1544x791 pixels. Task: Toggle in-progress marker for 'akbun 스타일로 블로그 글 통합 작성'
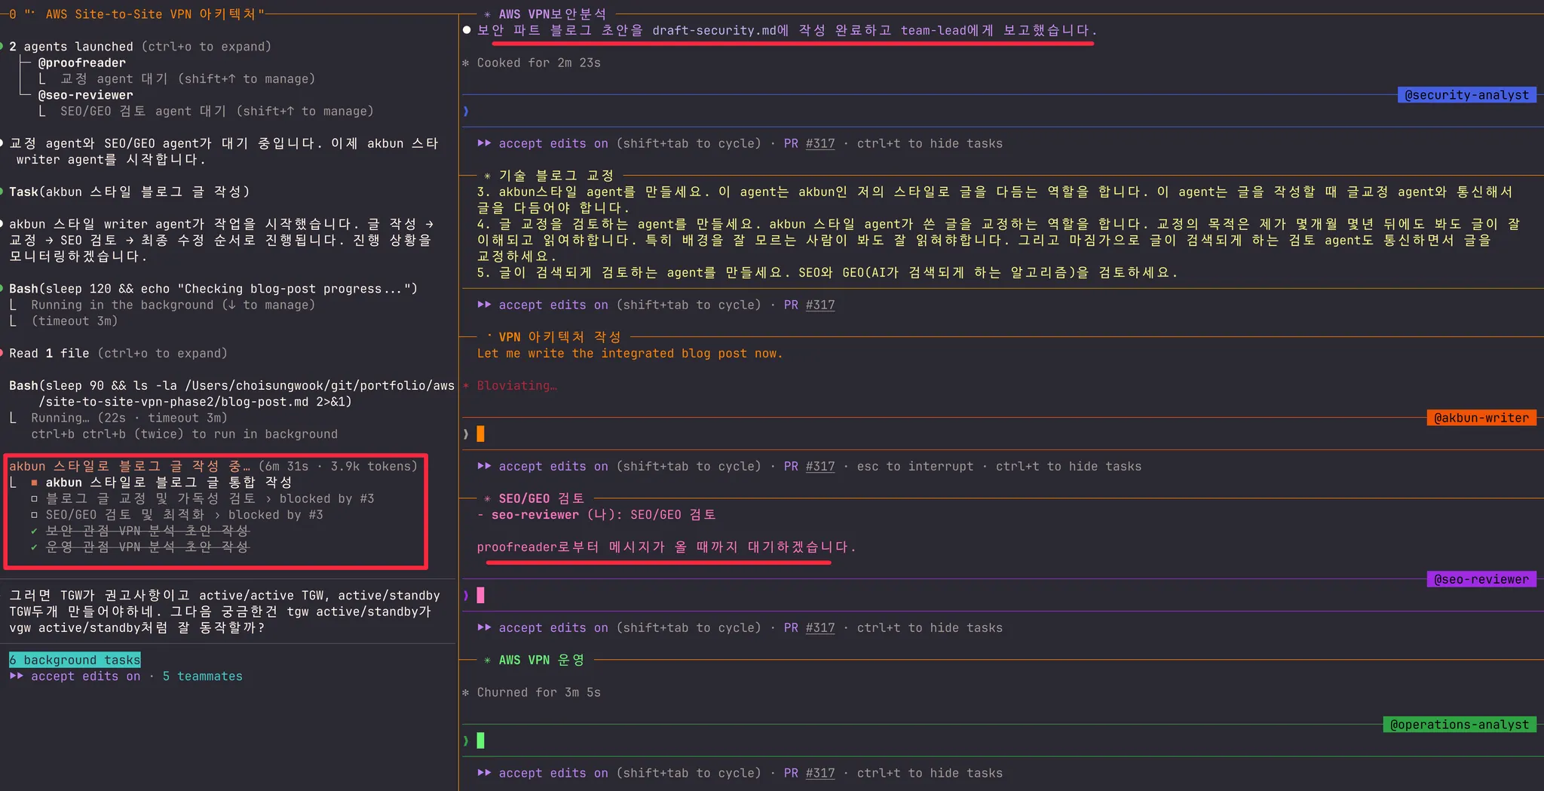click(34, 483)
